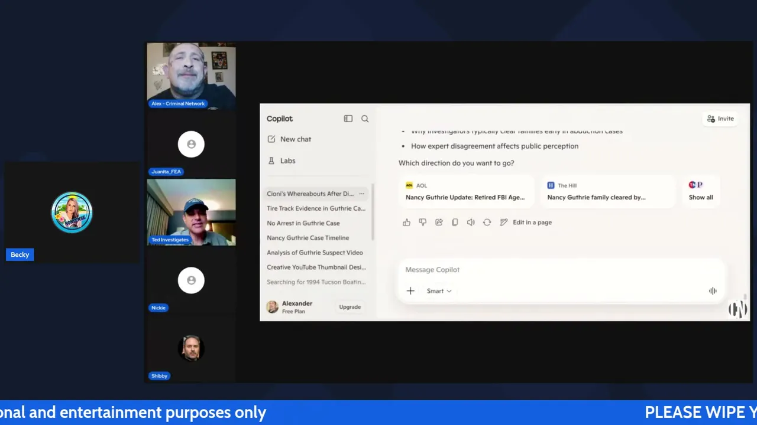Toggle the Copilot sidebar panel icon
The image size is (757, 425).
(348, 119)
